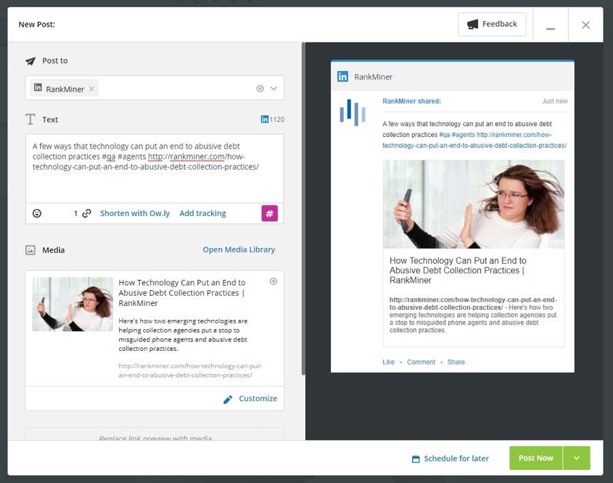Click the 'Just now' timestamp in the preview
The image size is (613, 483).
554,101
